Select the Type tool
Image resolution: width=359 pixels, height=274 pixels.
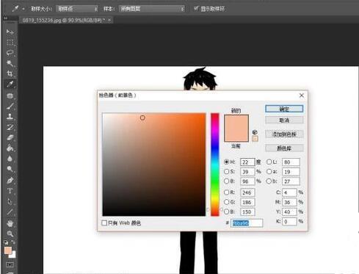tap(10, 191)
